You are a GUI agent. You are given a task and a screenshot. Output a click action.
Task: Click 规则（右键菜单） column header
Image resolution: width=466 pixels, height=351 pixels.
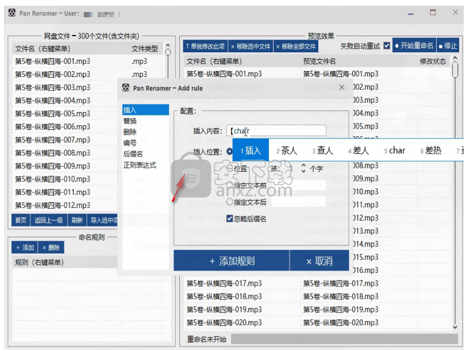(x=40, y=262)
